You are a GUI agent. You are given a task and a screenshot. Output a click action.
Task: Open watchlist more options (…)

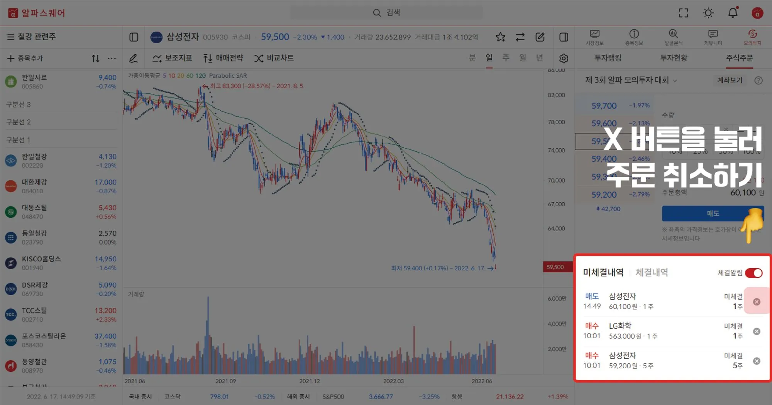tap(112, 58)
